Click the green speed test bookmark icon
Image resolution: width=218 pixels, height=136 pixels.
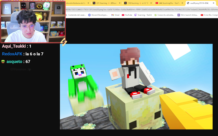coord(156,15)
